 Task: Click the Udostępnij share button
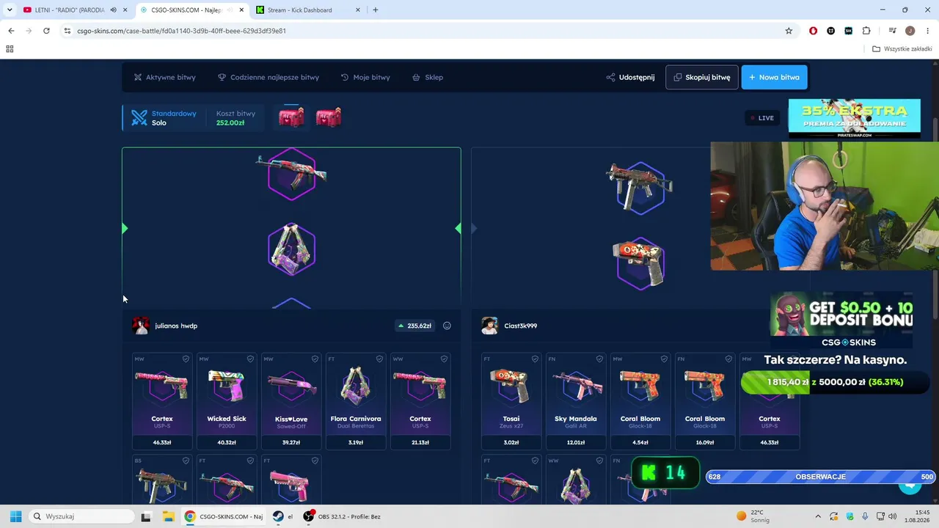pyautogui.click(x=630, y=77)
